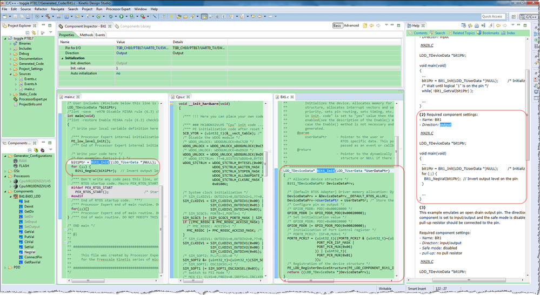Image resolution: width=540 pixels, height=295 pixels.
Task: Select the Basic view mode toggle
Action: 337,25
